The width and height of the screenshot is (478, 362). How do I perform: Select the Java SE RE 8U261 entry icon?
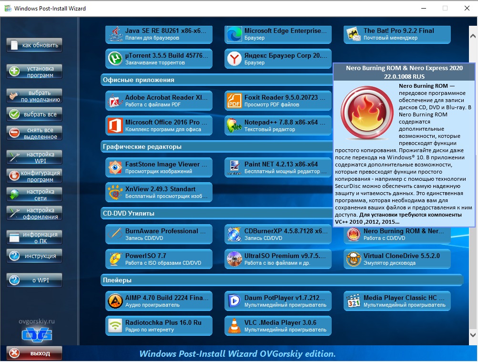click(x=114, y=34)
